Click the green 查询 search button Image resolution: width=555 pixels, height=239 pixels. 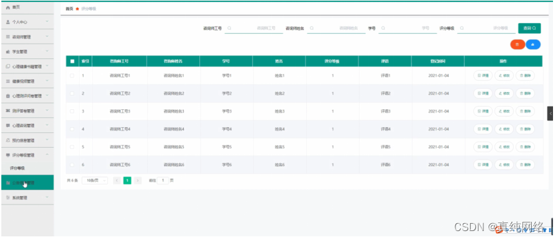pyautogui.click(x=529, y=28)
